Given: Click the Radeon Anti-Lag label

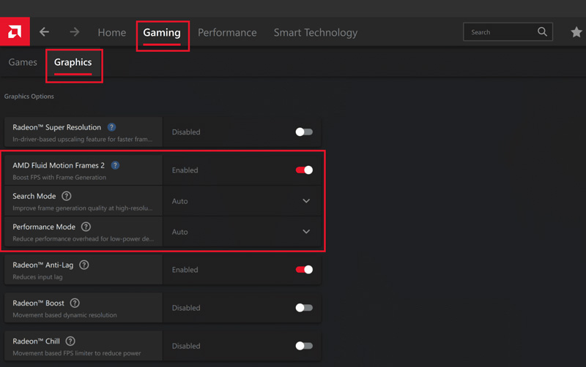Looking at the screenshot, I should pyautogui.click(x=43, y=265).
